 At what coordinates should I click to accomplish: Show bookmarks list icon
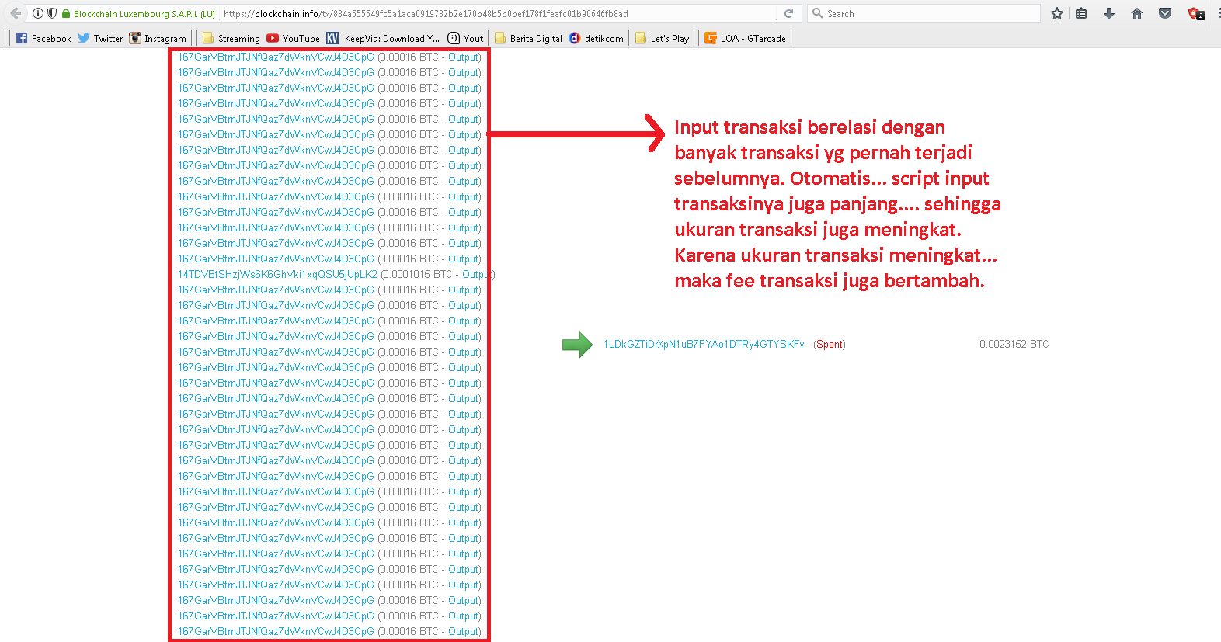coord(1081,13)
